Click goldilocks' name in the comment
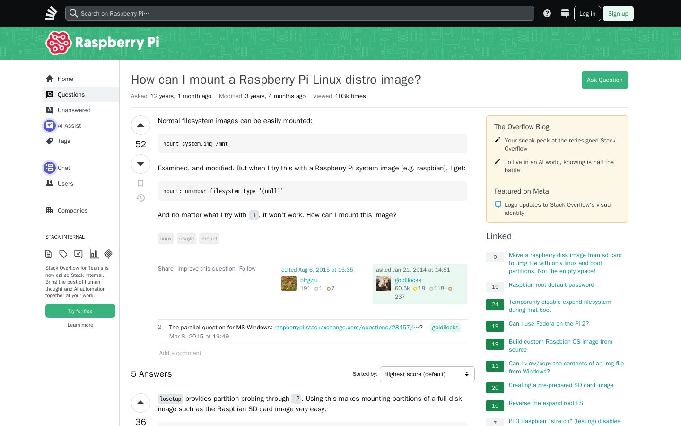This screenshot has width=681, height=426. coord(445,328)
